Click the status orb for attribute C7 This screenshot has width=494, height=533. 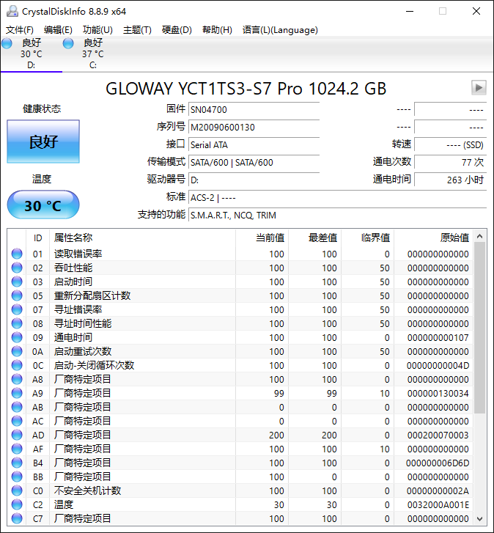coord(17,519)
